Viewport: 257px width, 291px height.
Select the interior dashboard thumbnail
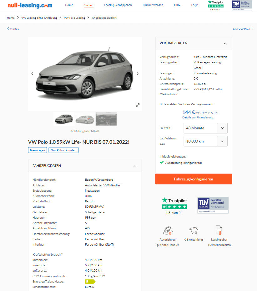click(106, 119)
